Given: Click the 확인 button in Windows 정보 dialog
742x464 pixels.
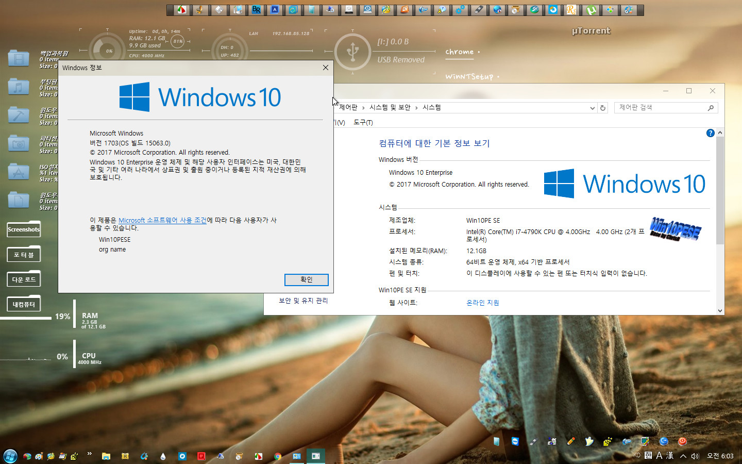Looking at the screenshot, I should point(306,279).
